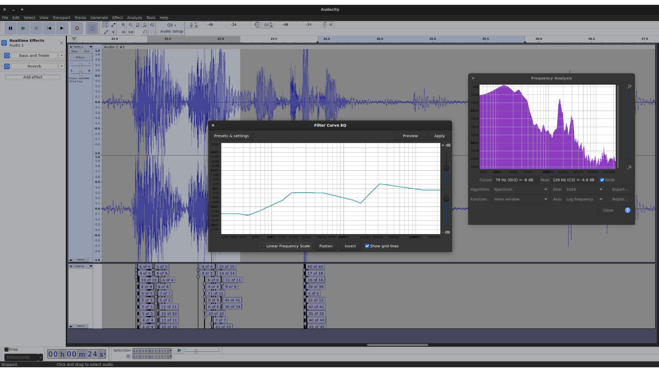Click the Zoom Out magnifier icon
Screen dimensions: 659x370
click(130, 25)
